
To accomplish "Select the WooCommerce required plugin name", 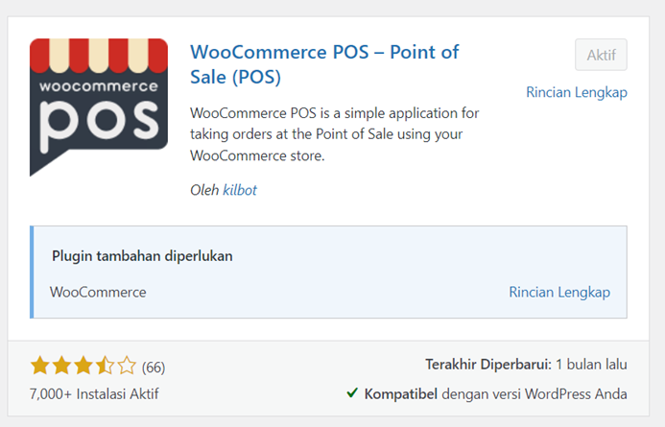I will (98, 292).
